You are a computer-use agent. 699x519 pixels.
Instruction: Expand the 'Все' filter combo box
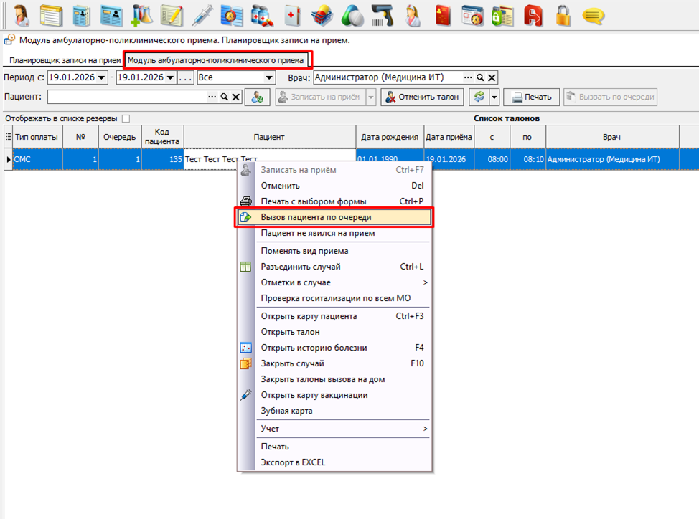click(270, 77)
